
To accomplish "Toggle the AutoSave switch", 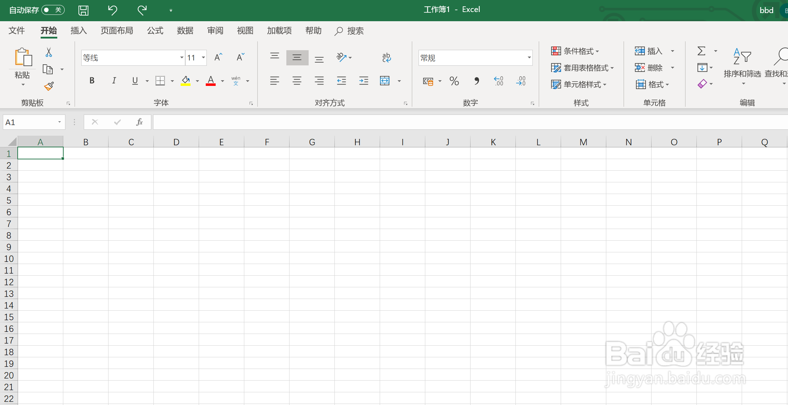I will pyautogui.click(x=53, y=10).
